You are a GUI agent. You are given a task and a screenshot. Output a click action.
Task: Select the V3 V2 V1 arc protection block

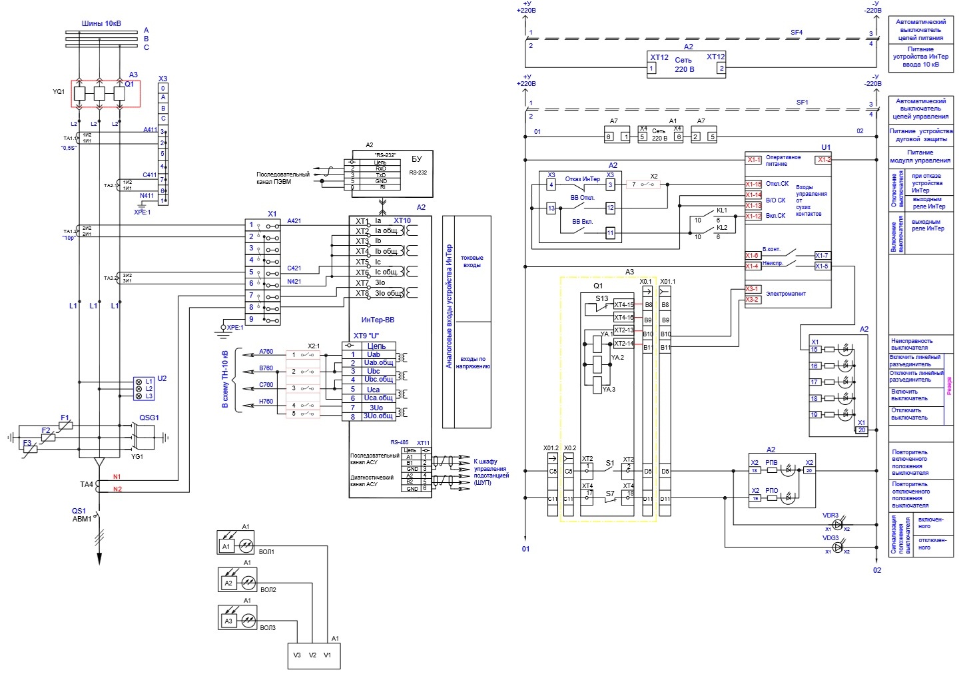313,655
